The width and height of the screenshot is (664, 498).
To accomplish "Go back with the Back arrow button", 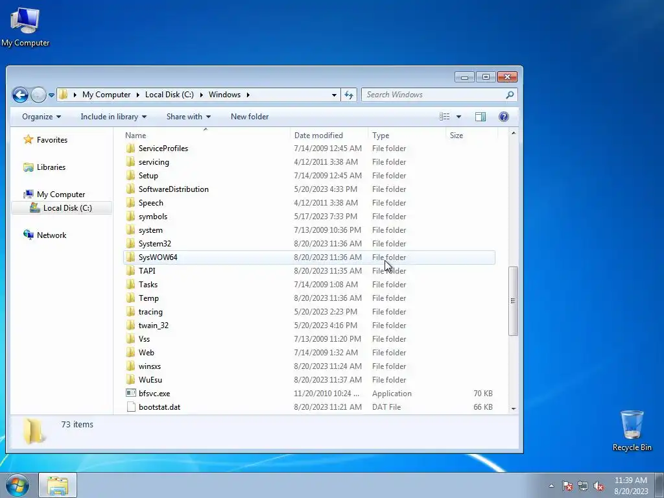I will coord(20,95).
